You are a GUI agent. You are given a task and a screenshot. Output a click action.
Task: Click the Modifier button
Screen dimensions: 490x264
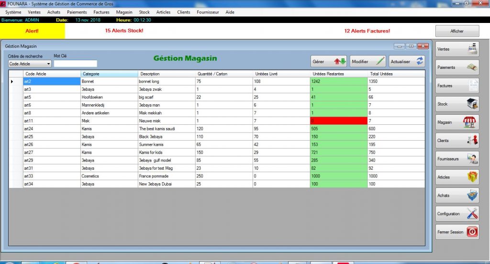367,61
